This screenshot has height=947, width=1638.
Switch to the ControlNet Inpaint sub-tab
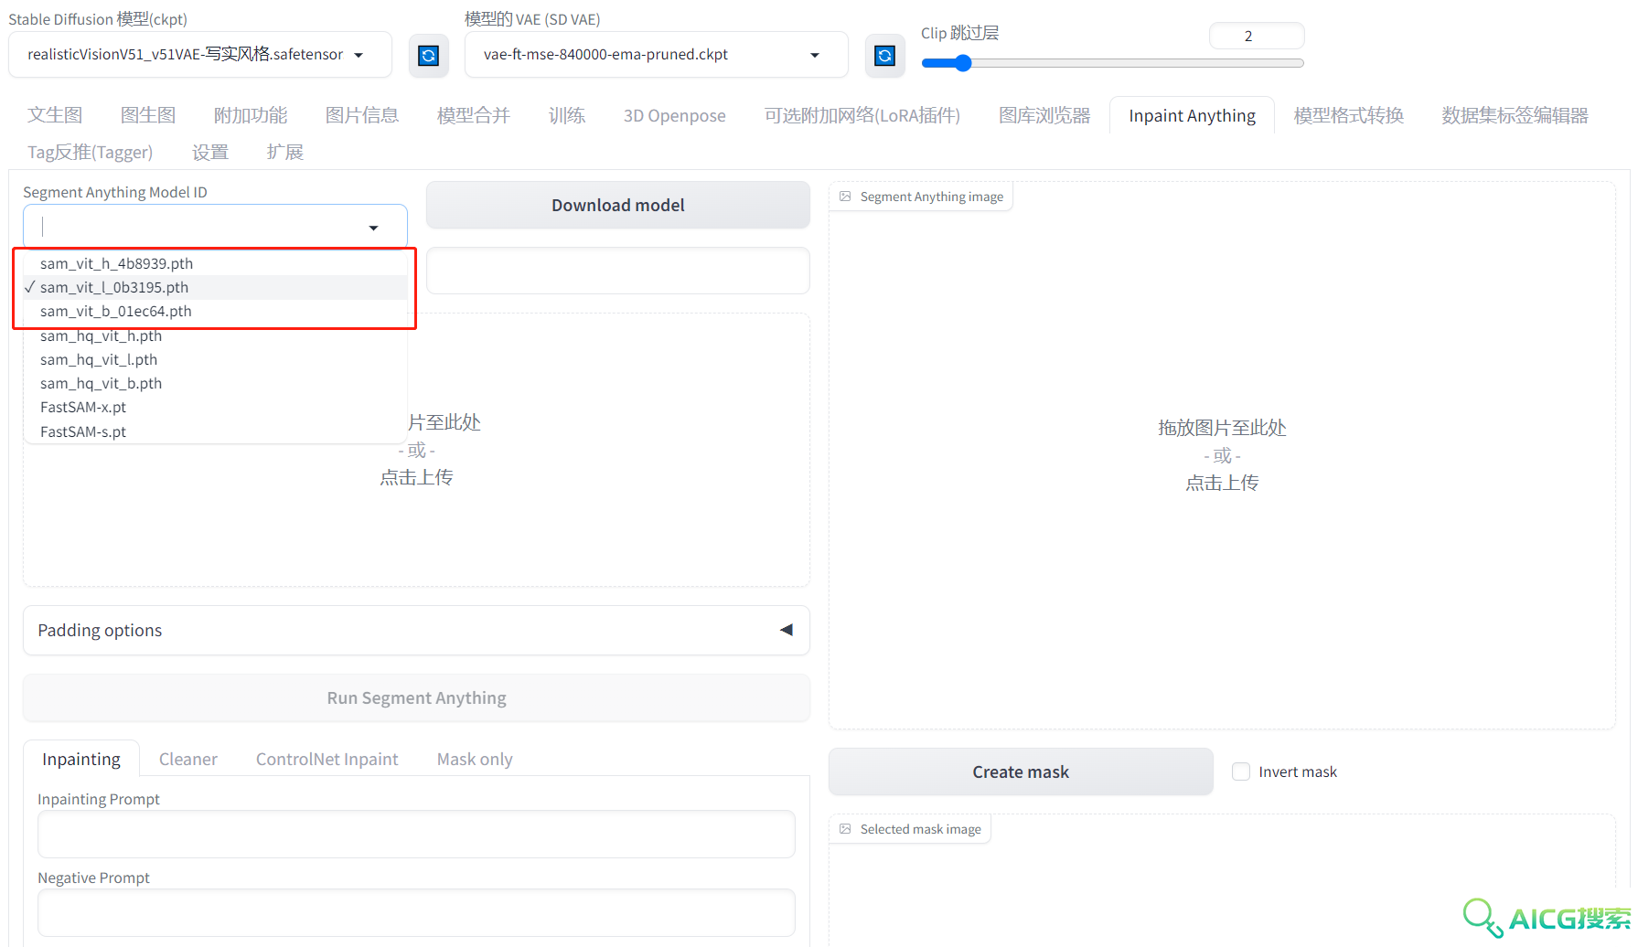(327, 759)
